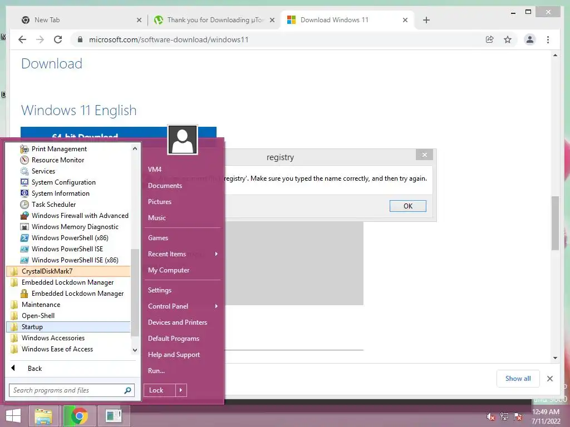Expand Control Panel submenu
Image resolution: width=570 pixels, height=427 pixels.
(183, 306)
